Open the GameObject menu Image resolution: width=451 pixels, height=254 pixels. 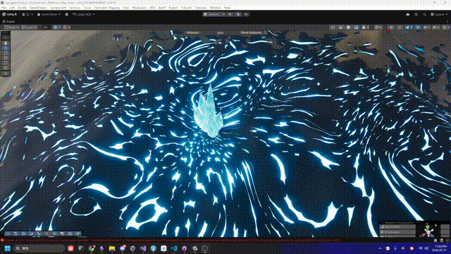(37, 8)
